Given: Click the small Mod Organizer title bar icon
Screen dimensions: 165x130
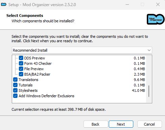Looking at the screenshot, I should click(4, 5).
